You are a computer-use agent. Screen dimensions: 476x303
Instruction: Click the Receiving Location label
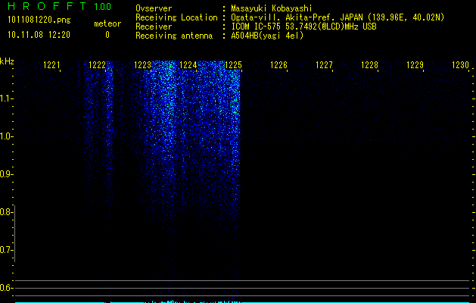(176, 17)
